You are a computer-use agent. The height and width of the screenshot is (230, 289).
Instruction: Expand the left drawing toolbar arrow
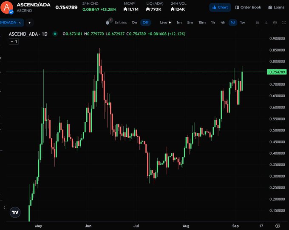pyautogui.click(x=4, y=207)
